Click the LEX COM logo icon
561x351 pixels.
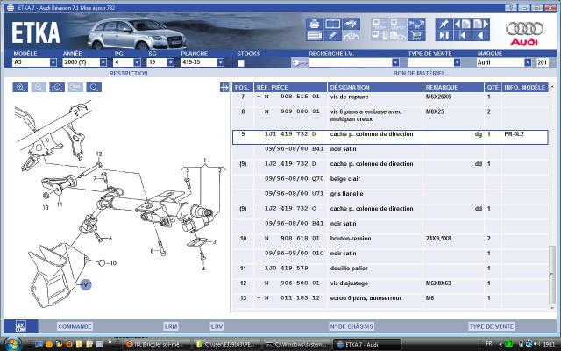coord(21,326)
